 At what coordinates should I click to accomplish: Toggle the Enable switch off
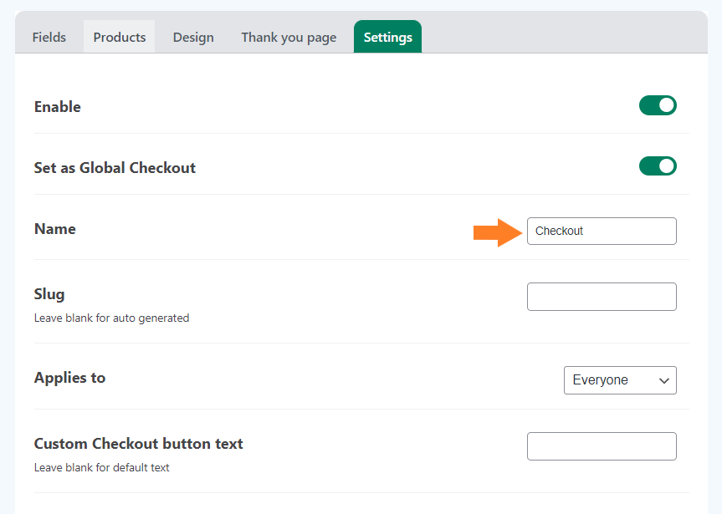(658, 105)
